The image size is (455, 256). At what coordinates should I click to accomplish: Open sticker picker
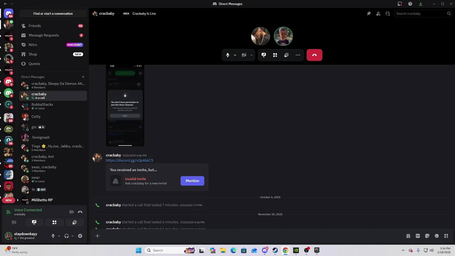tap(427, 236)
